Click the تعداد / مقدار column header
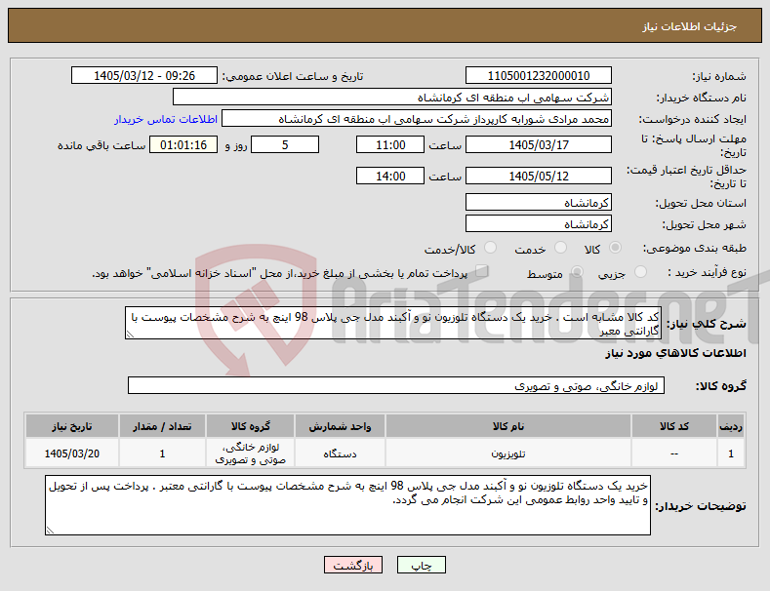The width and height of the screenshot is (770, 591). click(162, 426)
